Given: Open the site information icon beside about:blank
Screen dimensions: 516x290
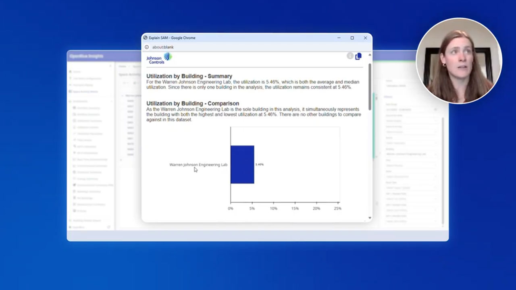Looking at the screenshot, I should click(x=147, y=47).
